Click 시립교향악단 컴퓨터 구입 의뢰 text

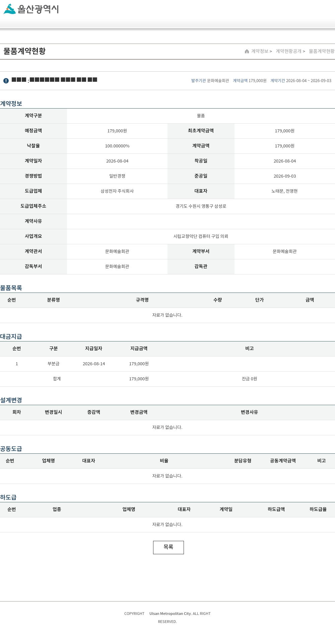(x=201, y=237)
